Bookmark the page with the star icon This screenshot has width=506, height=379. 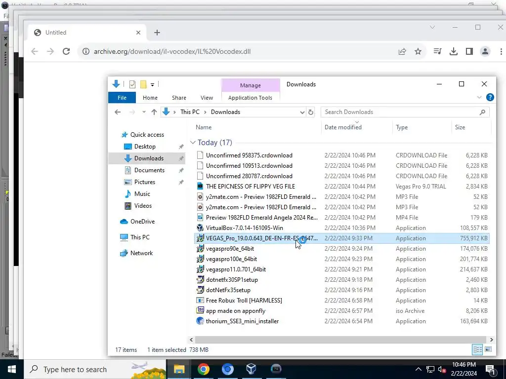(x=418, y=51)
